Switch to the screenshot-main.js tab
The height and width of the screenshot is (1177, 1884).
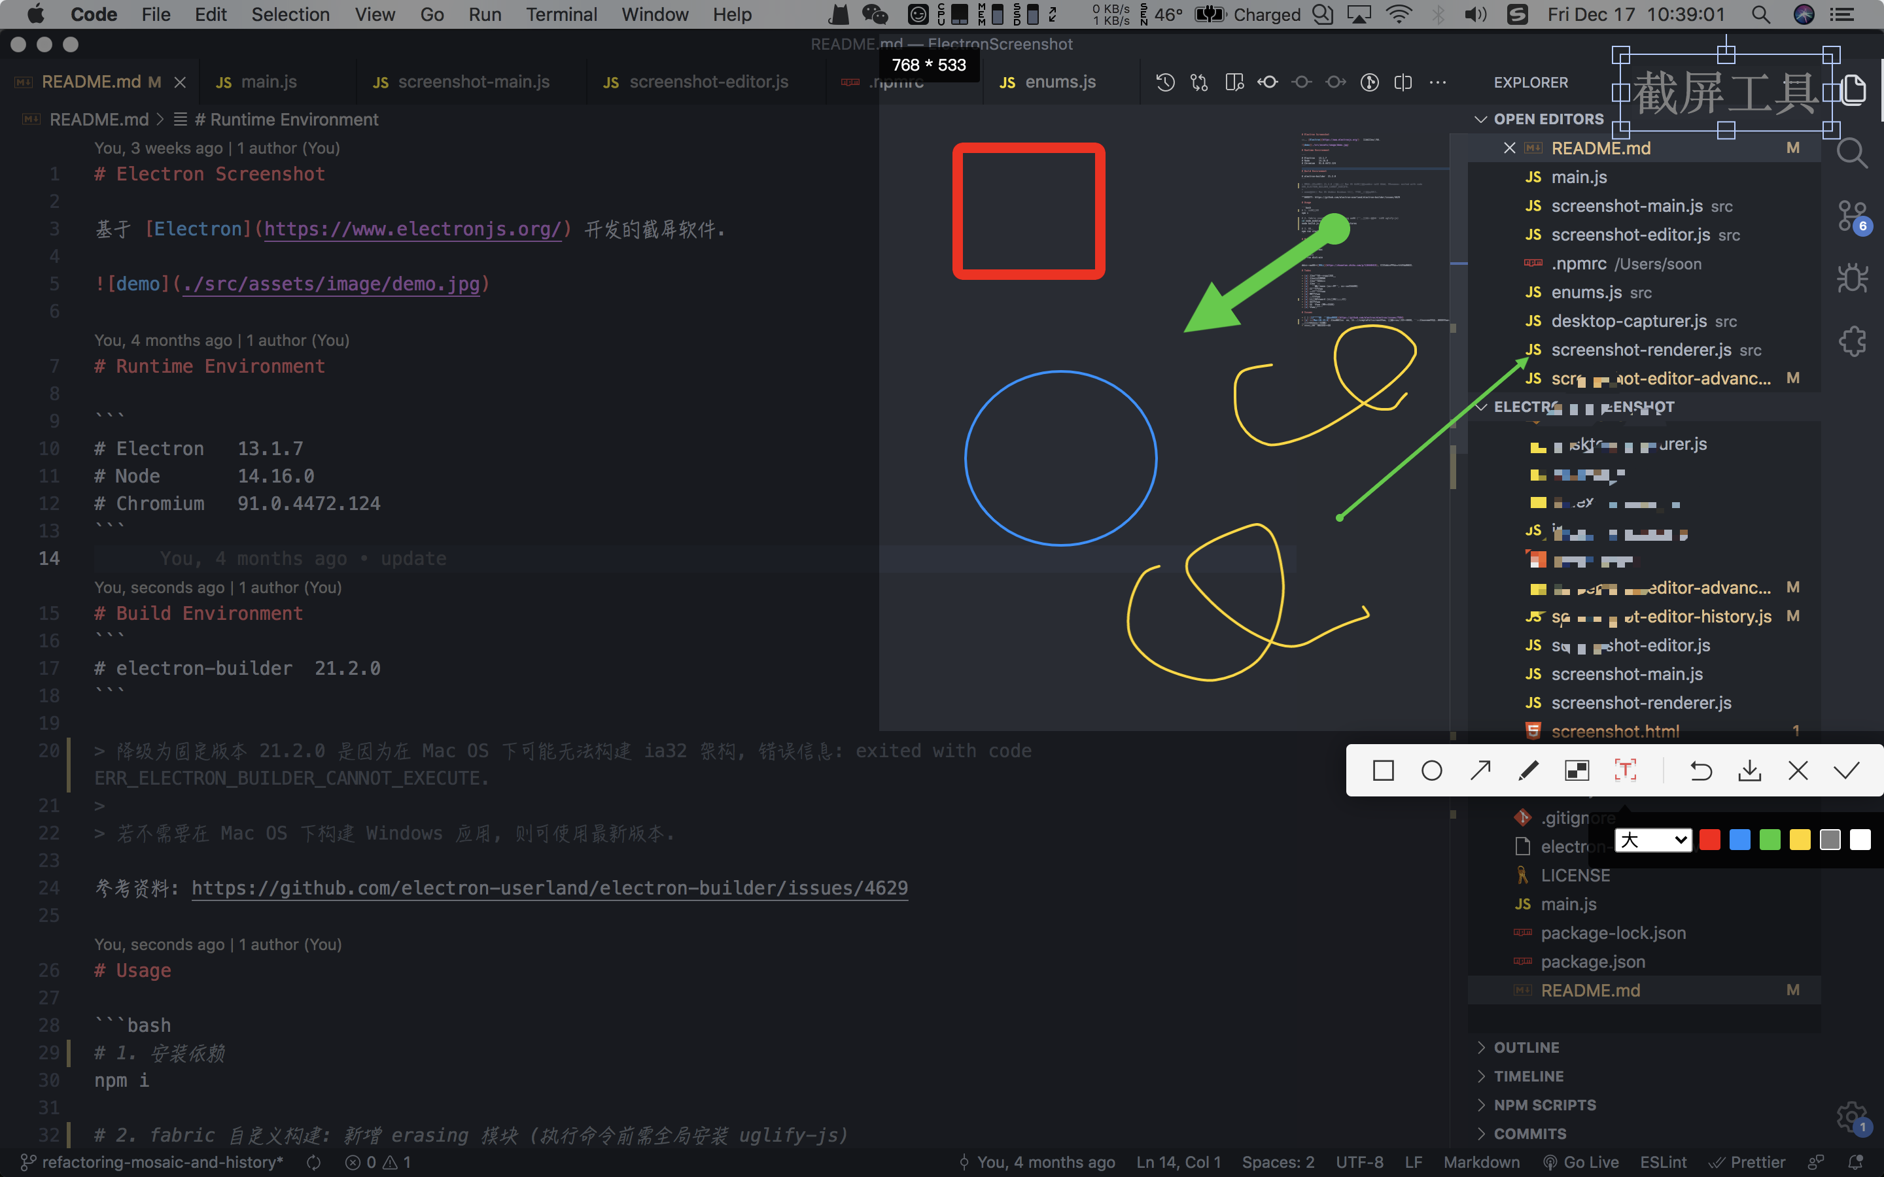[472, 82]
